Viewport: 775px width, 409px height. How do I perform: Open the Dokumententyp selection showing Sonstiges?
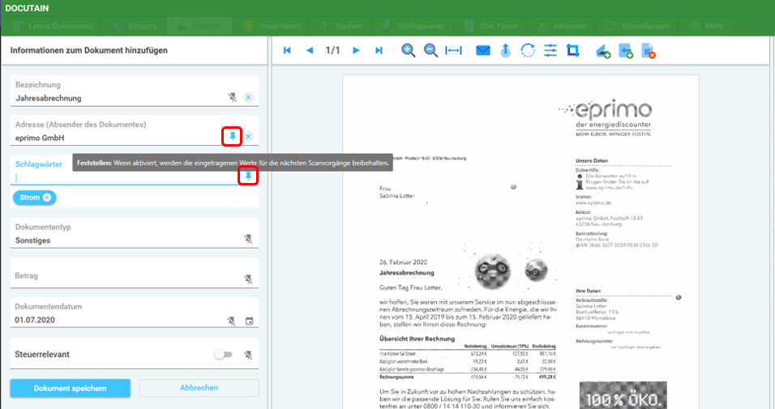(x=135, y=233)
